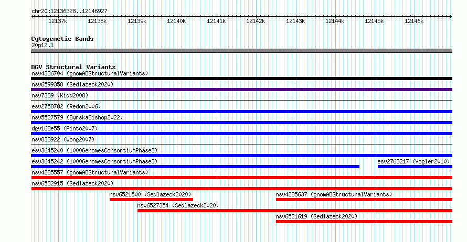Click the blue esv2758782 feature bar
467x242 pixels.
click(x=241, y=112)
